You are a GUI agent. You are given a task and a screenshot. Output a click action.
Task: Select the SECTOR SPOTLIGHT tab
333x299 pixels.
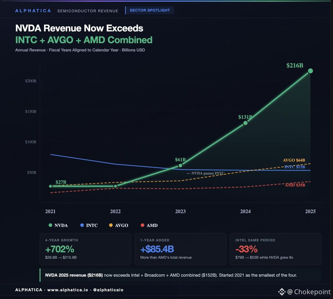pyautogui.click(x=150, y=10)
